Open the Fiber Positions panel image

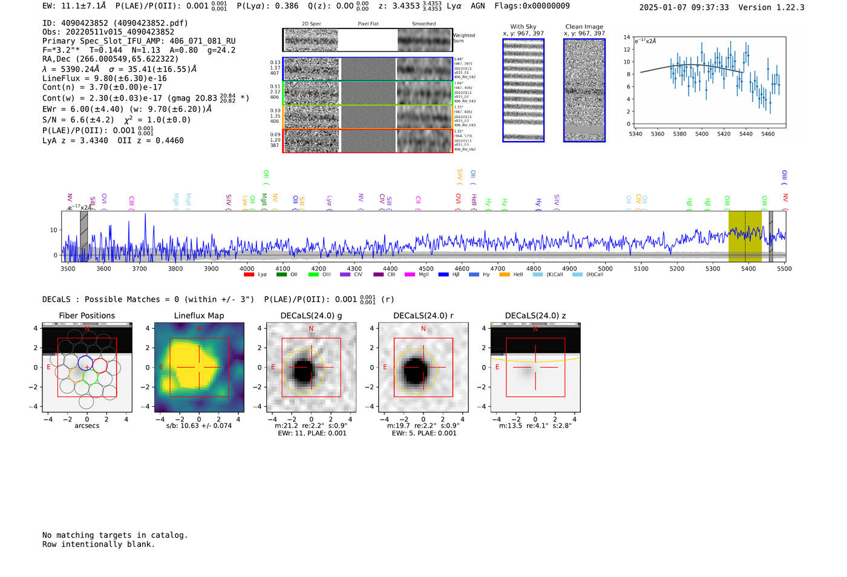pos(87,368)
